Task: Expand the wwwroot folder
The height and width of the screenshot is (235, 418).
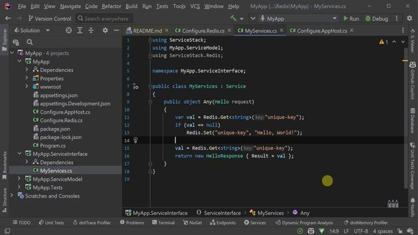Action: 27,86
